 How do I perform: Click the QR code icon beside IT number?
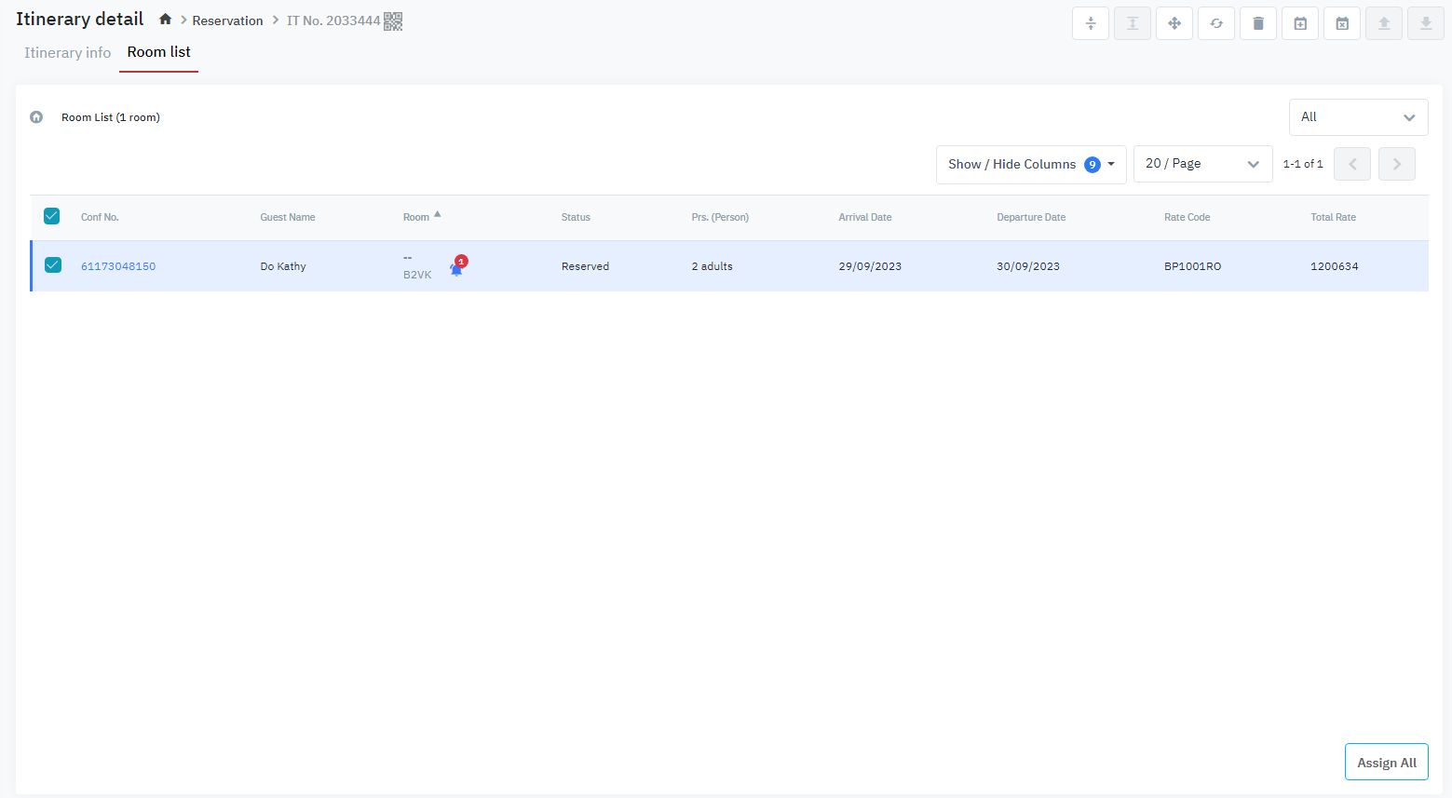[x=393, y=20]
